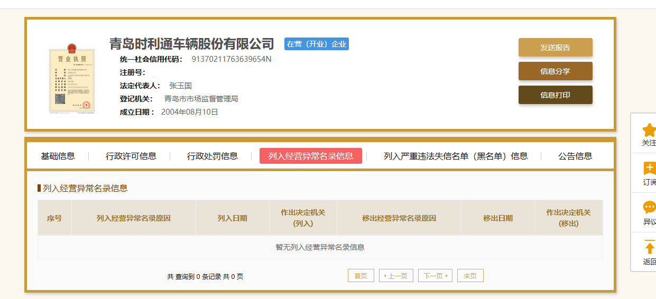Image resolution: width=656 pixels, height=299 pixels.
Task: Click the 登记机关 label
Action: (x=136, y=99)
